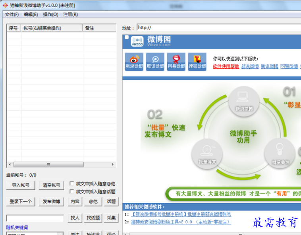Click the 批量博文 circle in the diagram
This screenshot has height=235, width=301.
pyautogui.click(x=207, y=154)
